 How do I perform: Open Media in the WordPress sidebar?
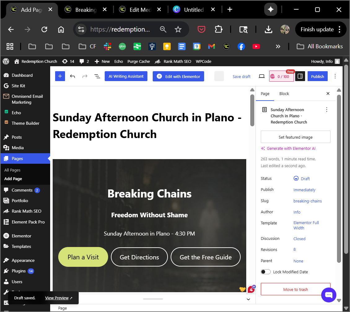click(x=18, y=148)
